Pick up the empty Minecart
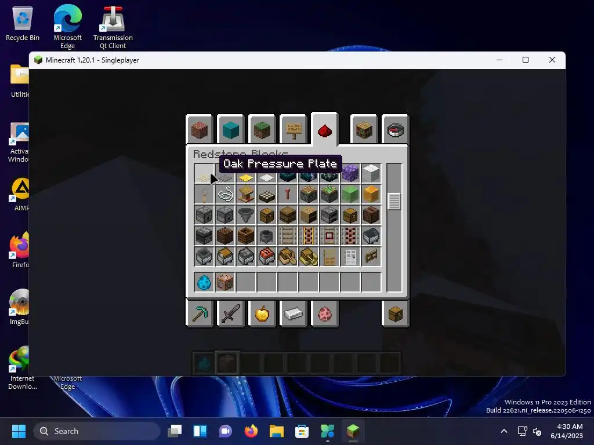The image size is (594, 445). click(371, 236)
